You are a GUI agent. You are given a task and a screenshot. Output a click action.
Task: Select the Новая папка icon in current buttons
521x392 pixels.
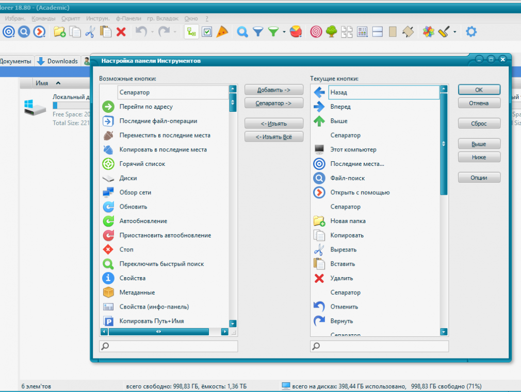[x=319, y=221]
